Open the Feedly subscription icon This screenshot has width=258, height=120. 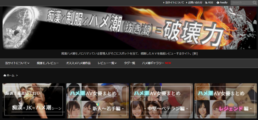(218, 3)
